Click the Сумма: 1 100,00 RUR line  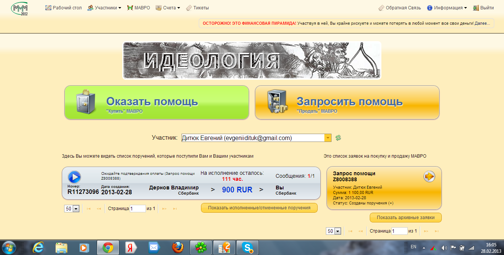pyautogui.click(x=353, y=192)
